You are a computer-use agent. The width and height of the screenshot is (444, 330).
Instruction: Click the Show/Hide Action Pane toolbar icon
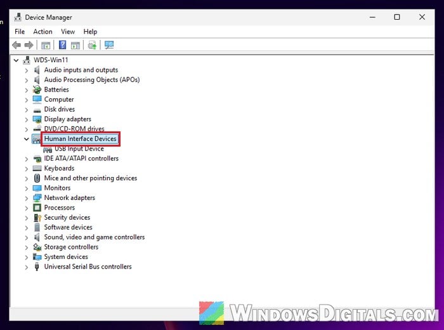[75, 45]
